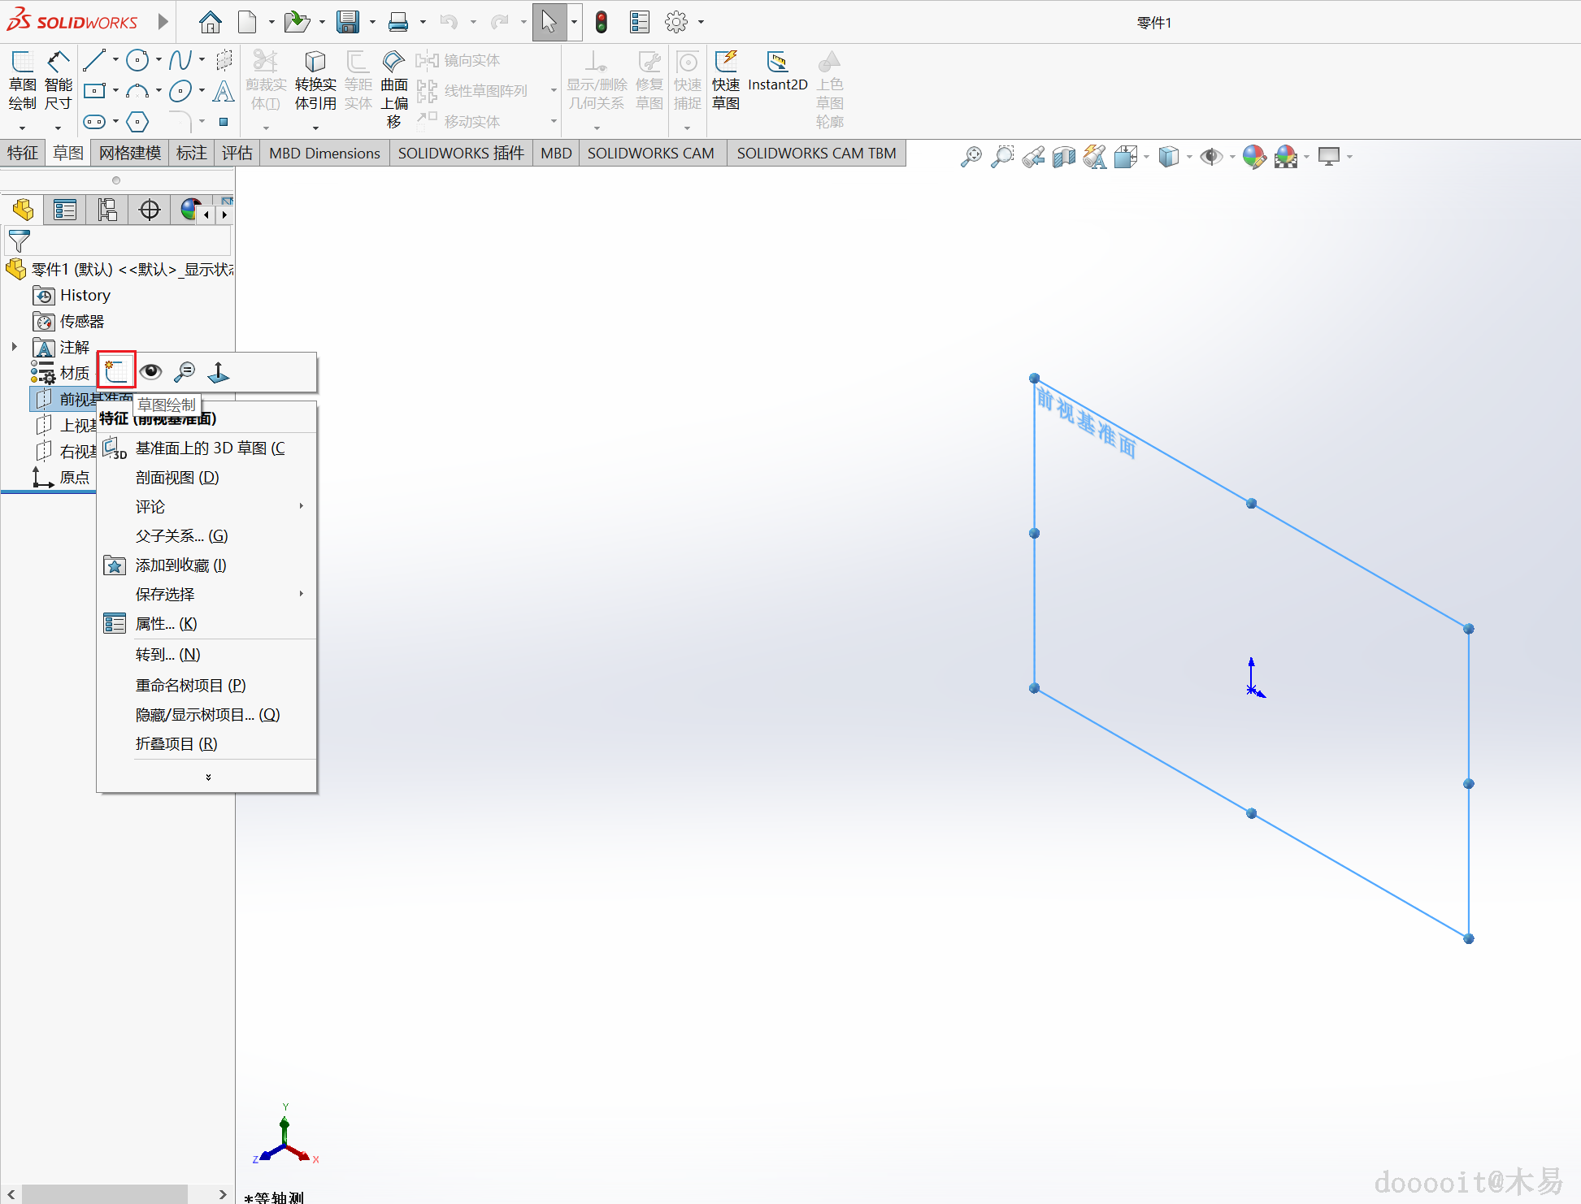Viewport: 1581px width, 1204px height.
Task: Expand more context menu items chevron
Action: click(x=208, y=777)
